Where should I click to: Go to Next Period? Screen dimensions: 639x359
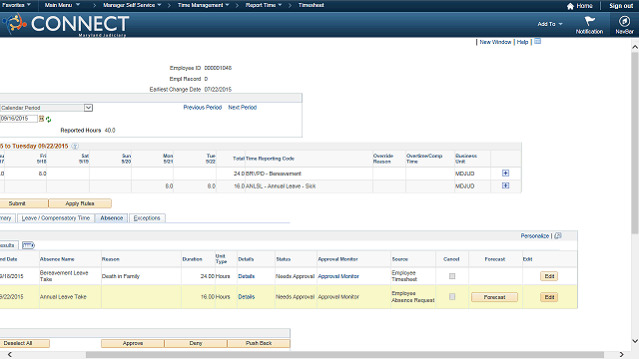point(242,108)
